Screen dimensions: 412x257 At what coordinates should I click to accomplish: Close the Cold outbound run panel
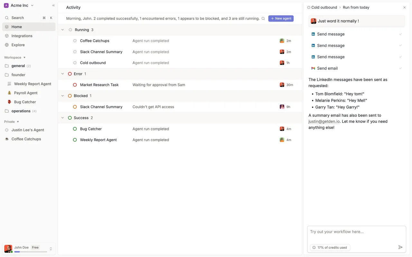click(405, 7)
